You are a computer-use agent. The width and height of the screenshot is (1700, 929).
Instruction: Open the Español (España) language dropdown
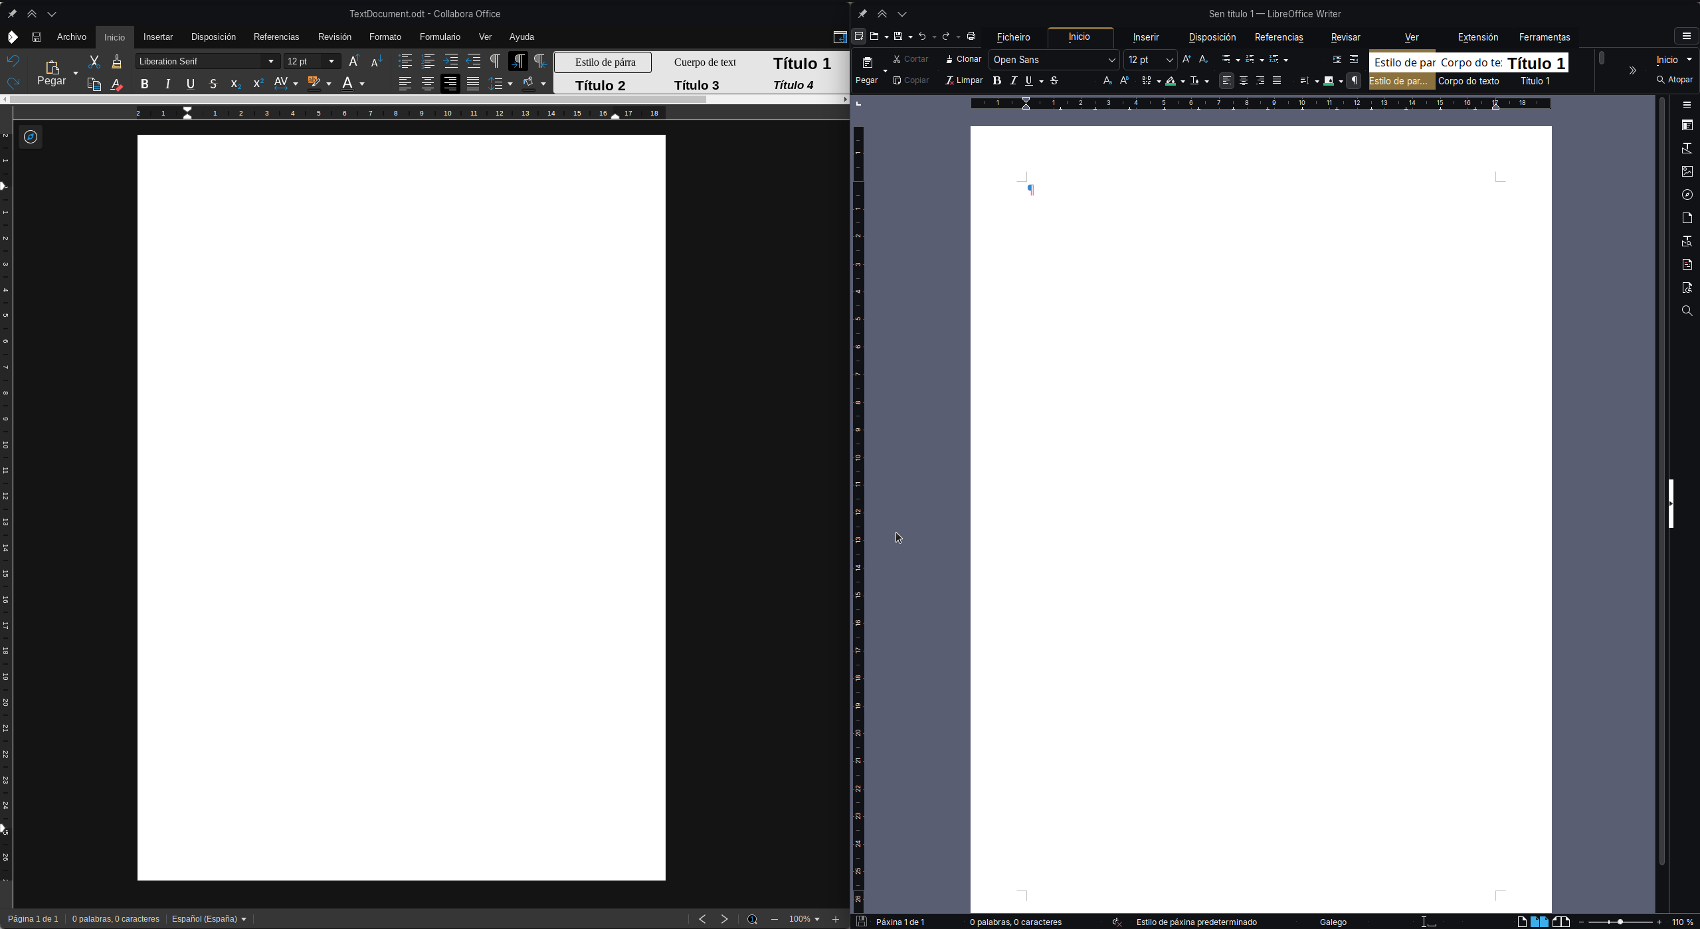click(x=209, y=919)
